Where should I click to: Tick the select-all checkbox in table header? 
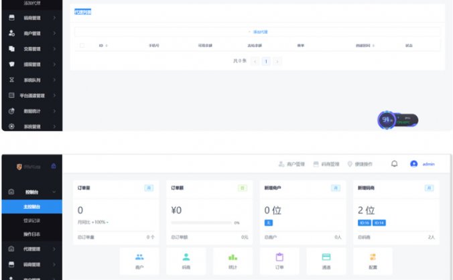tap(82, 45)
